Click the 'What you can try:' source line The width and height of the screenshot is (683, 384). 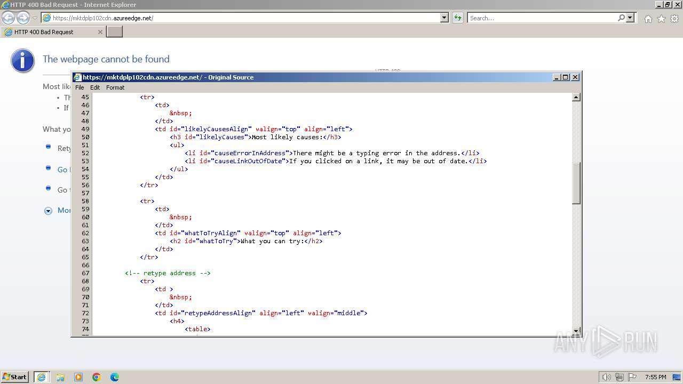click(246, 241)
